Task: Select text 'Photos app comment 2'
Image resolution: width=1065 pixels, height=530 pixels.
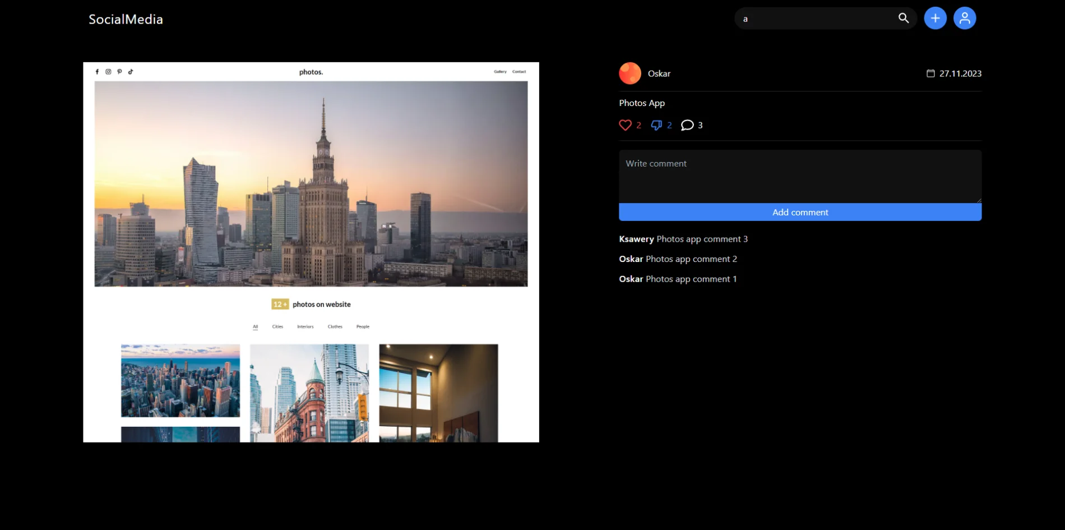Action: pyautogui.click(x=691, y=259)
